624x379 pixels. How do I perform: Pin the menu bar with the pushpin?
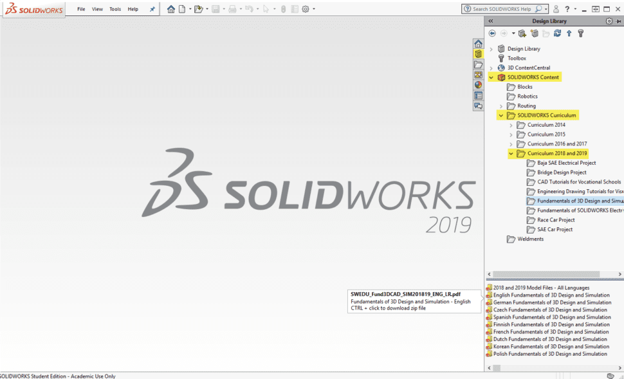click(x=152, y=9)
